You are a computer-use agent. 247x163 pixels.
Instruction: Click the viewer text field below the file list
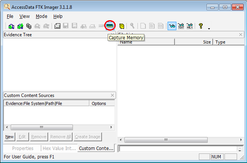pyautogui.click(x=178, y=148)
